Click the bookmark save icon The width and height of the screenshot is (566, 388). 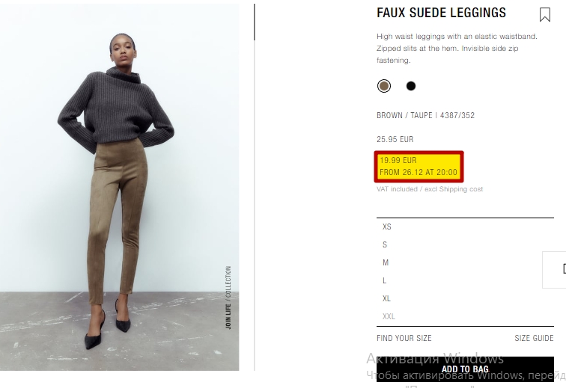545,15
